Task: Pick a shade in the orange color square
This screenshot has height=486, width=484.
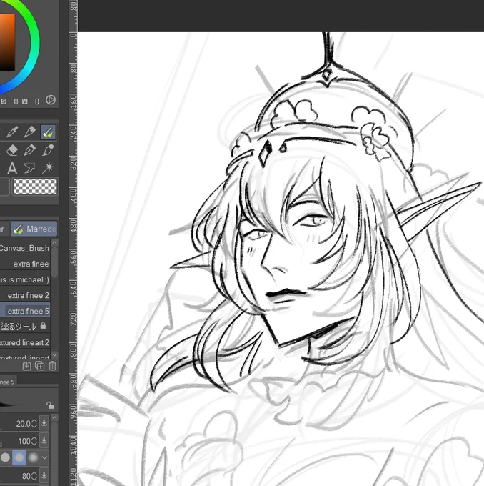Action: (x=7, y=42)
